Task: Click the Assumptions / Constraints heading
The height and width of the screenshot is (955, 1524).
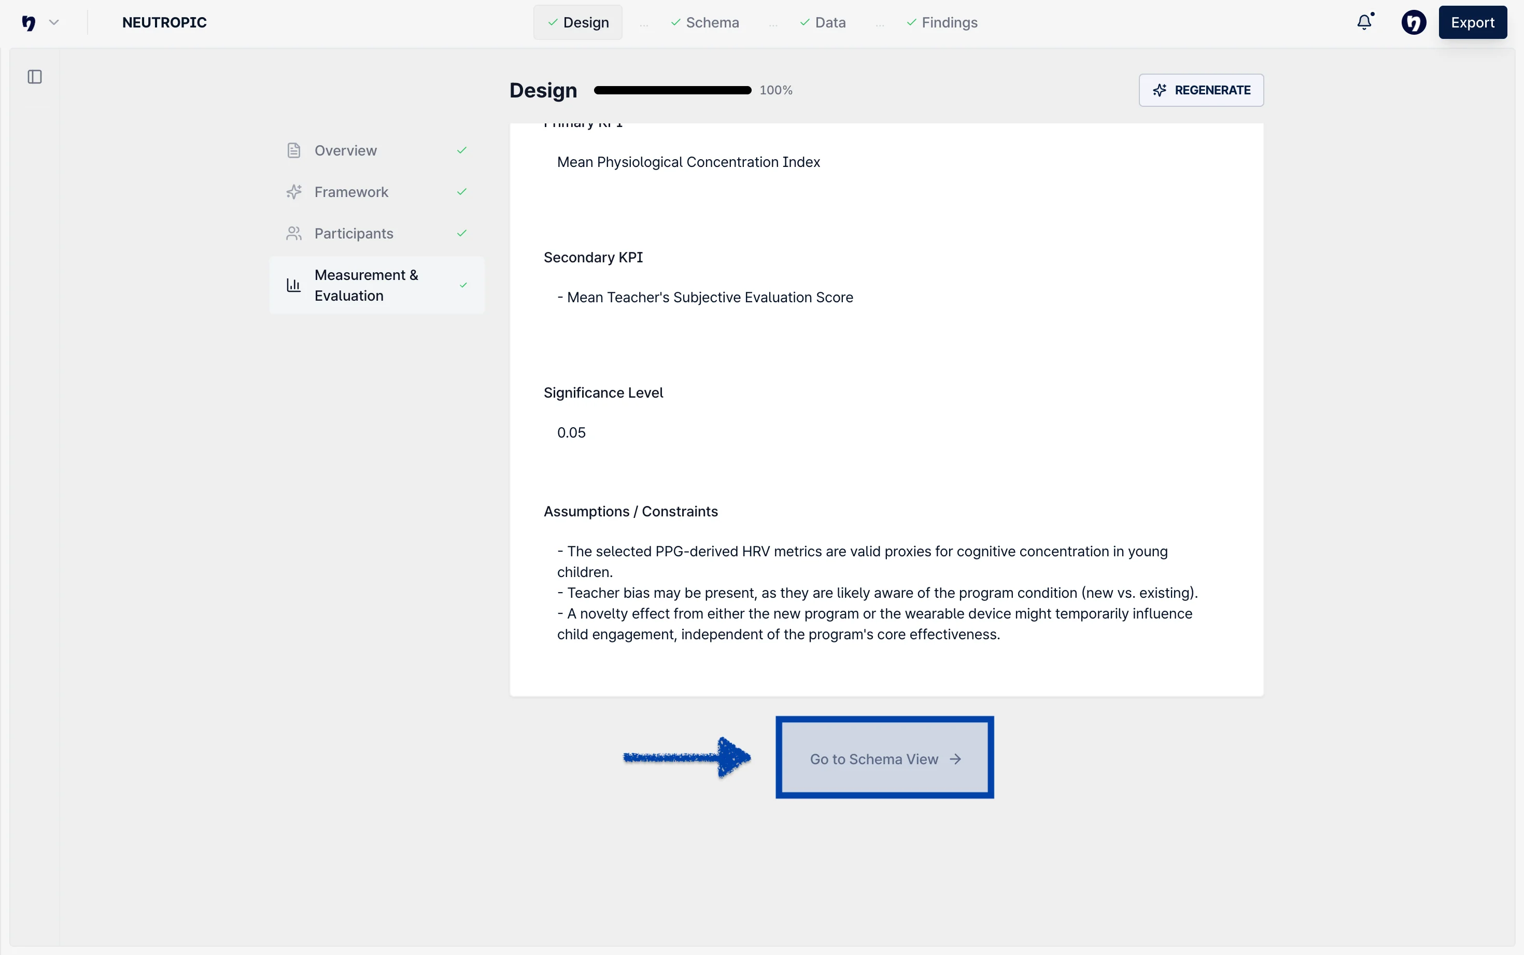Action: point(631,512)
